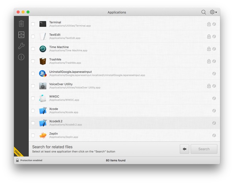This screenshot has width=234, height=184.
Task: Click the Applications window title
Action: (x=117, y=12)
